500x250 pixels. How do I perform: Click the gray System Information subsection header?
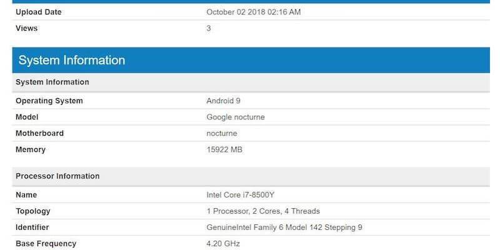click(x=52, y=82)
